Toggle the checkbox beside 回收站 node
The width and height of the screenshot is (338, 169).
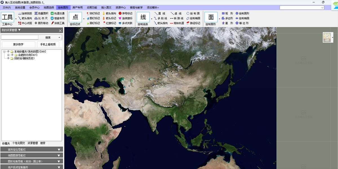pyautogui.click(x=8, y=58)
